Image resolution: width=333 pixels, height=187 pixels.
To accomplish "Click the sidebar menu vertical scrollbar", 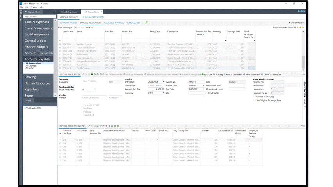I will coord(55,58).
